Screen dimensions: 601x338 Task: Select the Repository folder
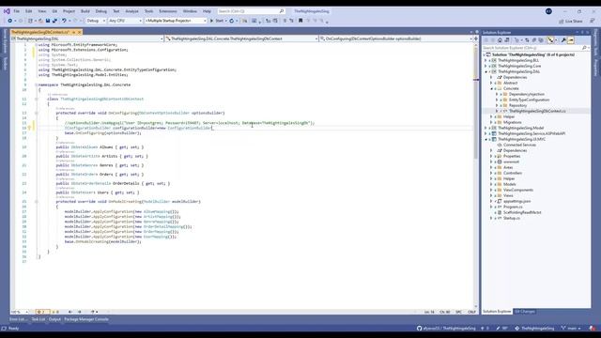pyautogui.click(x=517, y=105)
